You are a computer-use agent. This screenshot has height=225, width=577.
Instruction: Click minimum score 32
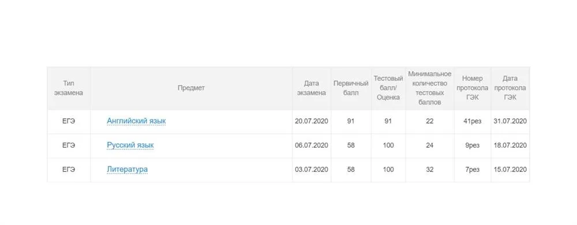pos(429,170)
